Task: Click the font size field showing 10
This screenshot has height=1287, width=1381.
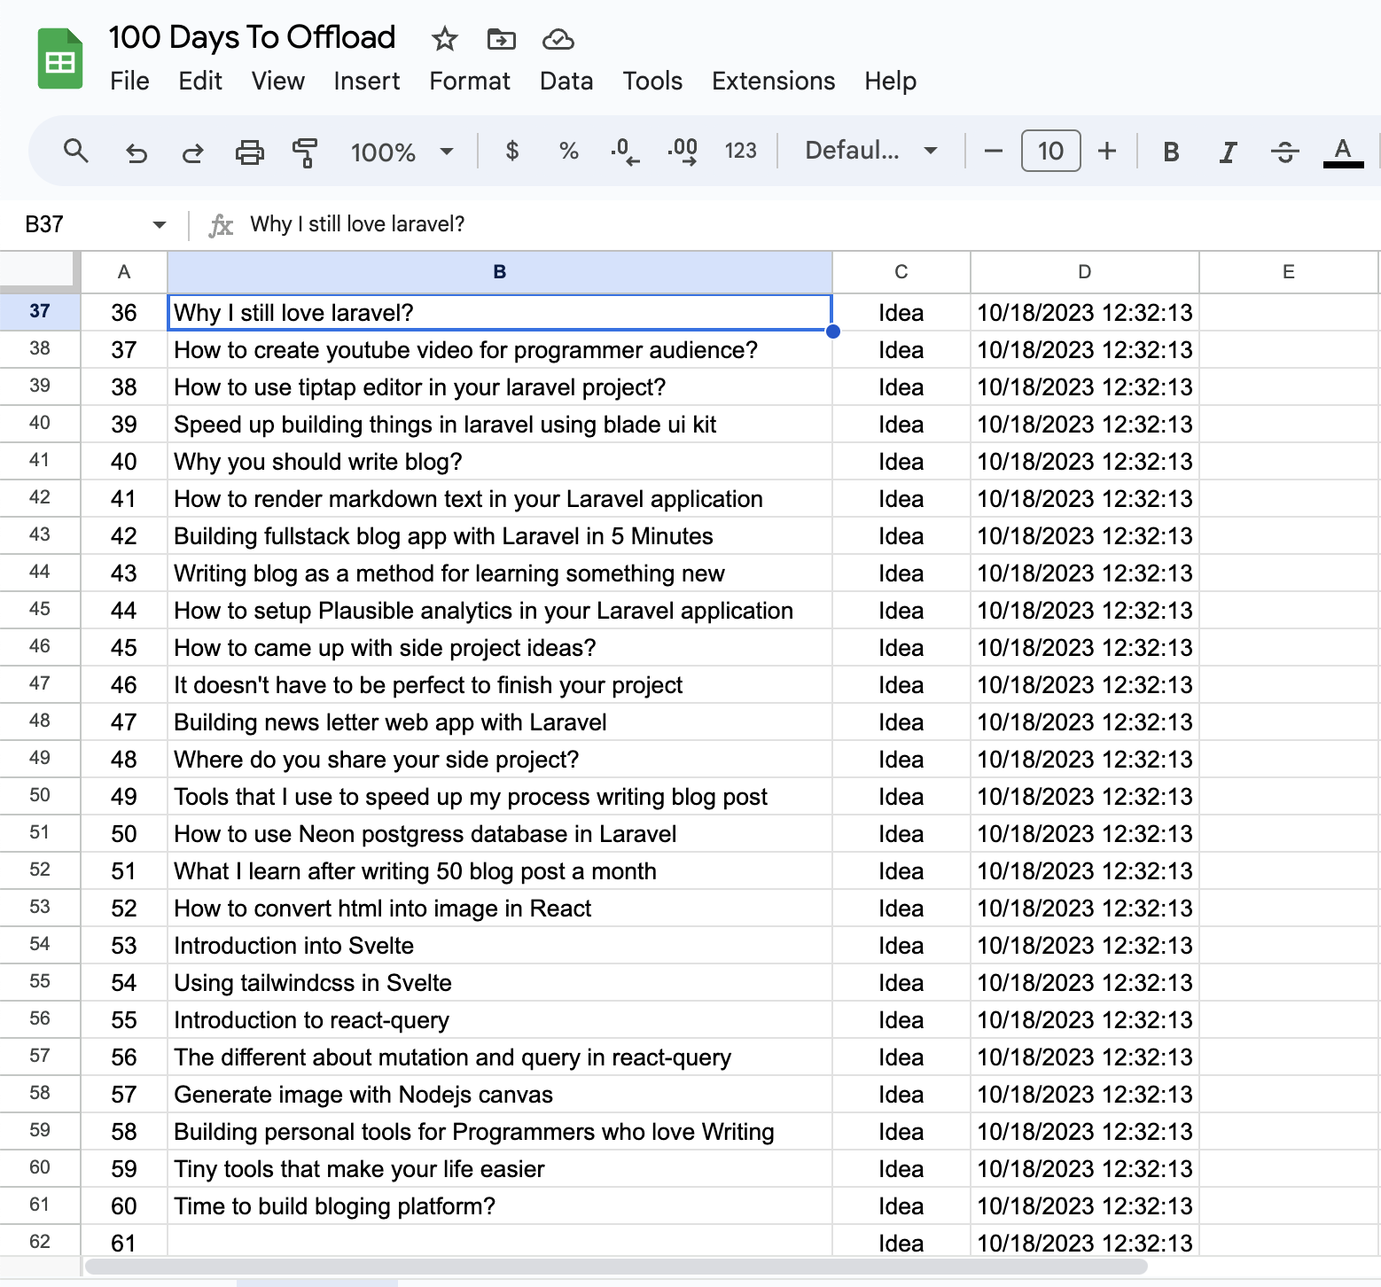Action: (1050, 151)
